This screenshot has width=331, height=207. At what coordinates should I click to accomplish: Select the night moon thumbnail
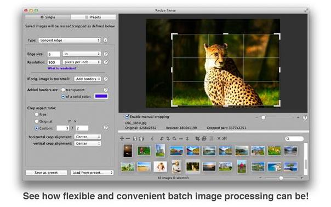[x=128, y=151]
